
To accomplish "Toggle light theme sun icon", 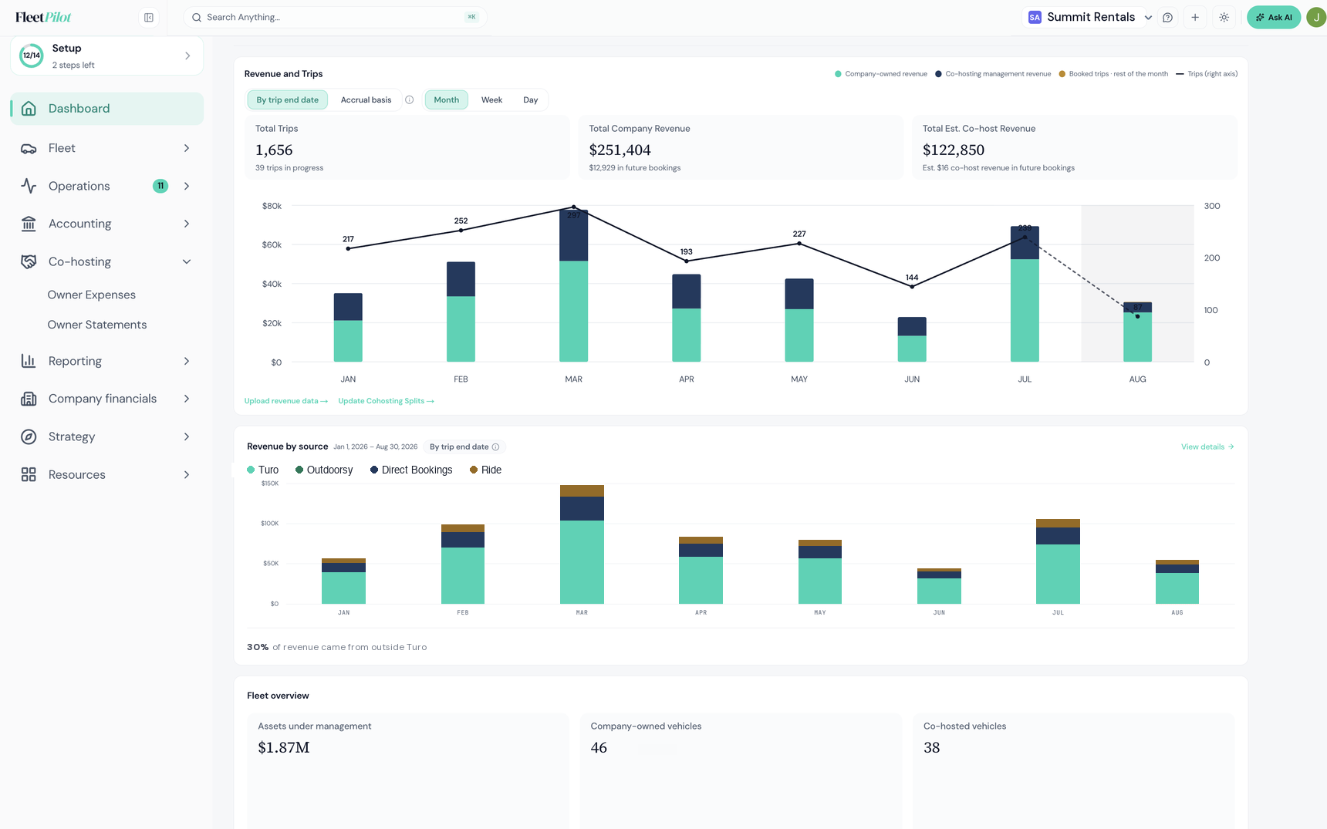I will click(x=1224, y=17).
